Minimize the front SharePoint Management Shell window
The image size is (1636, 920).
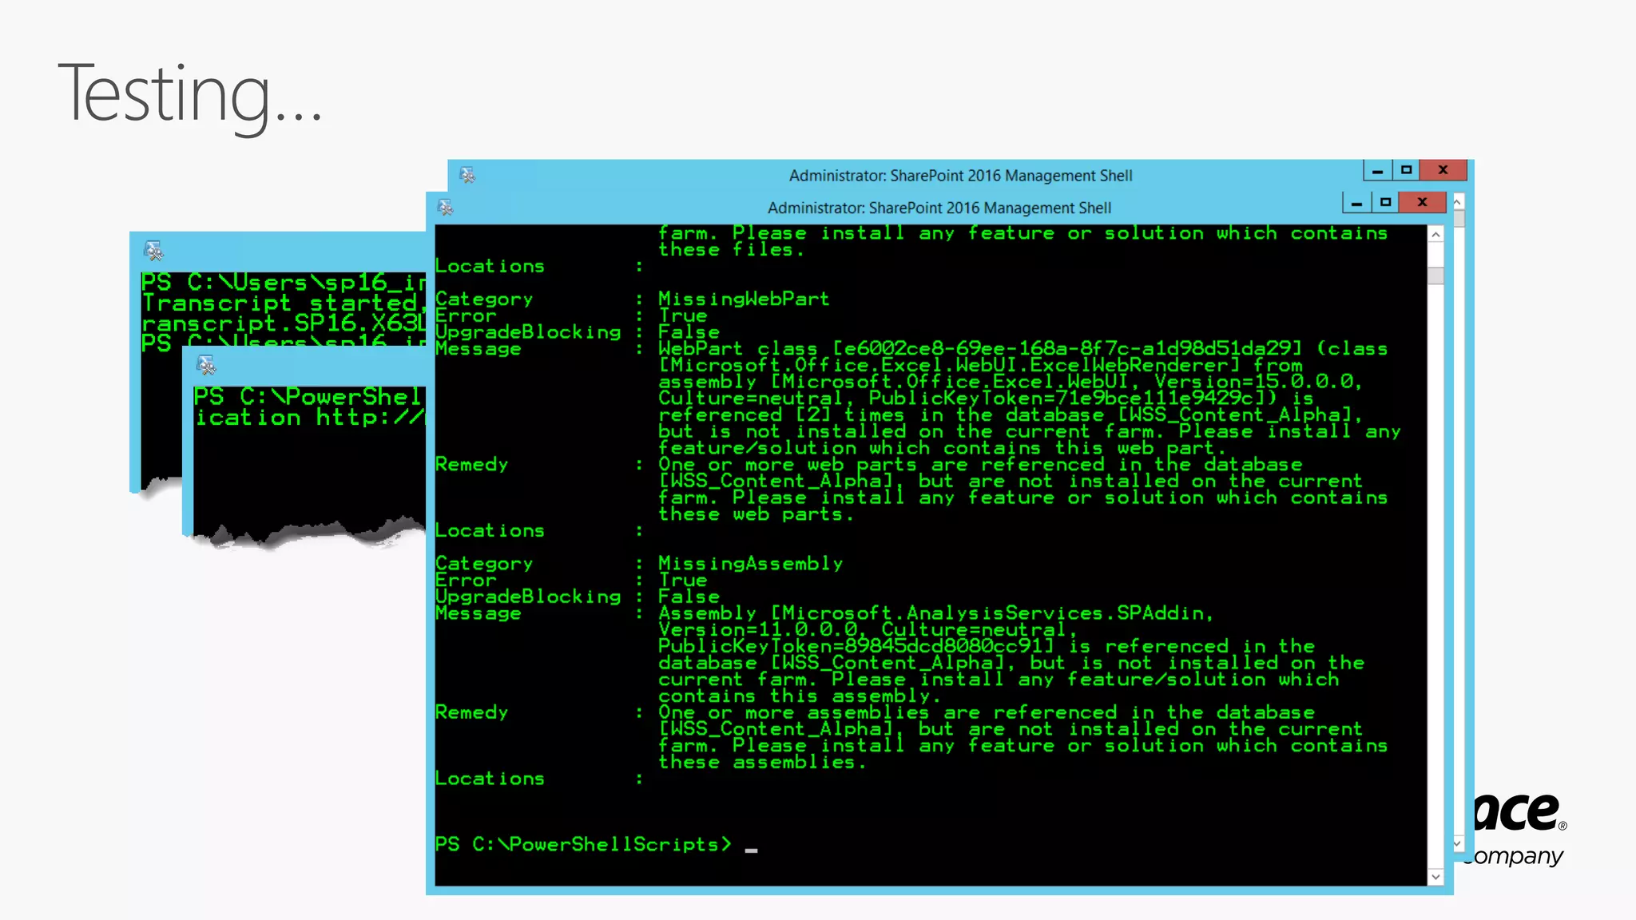1356,203
